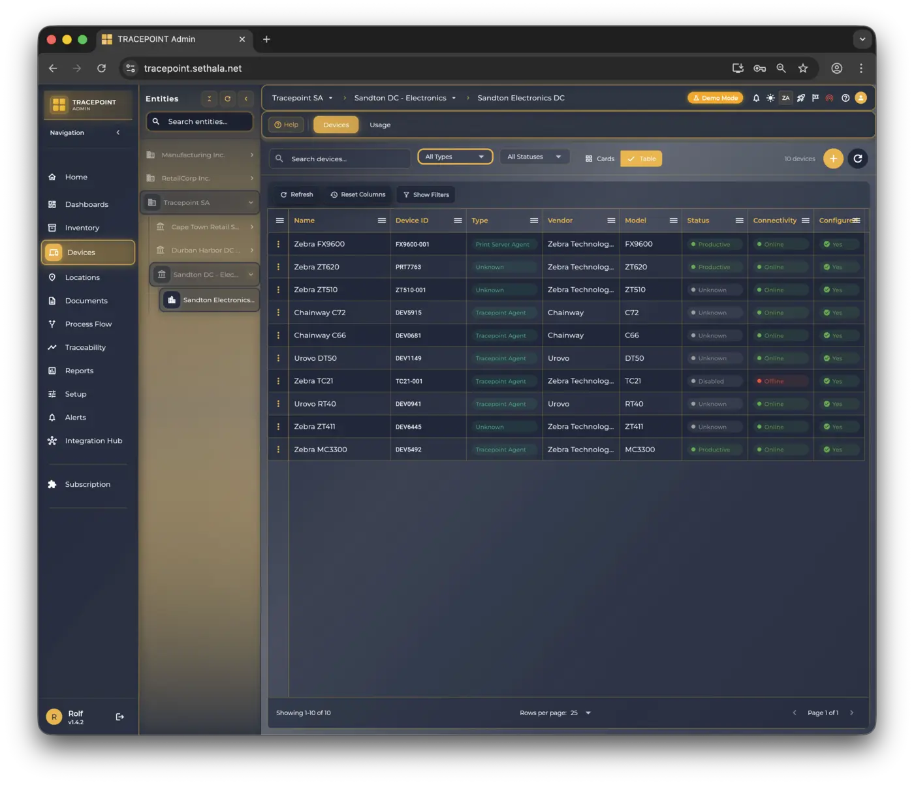Open the All Statuses filter dropdown
Image resolution: width=914 pixels, height=785 pixels.
534,157
